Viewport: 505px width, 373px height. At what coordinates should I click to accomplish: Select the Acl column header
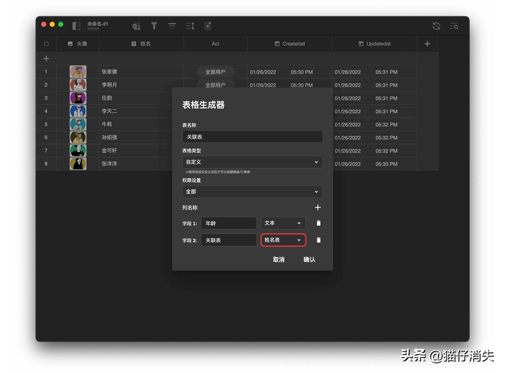tap(215, 43)
